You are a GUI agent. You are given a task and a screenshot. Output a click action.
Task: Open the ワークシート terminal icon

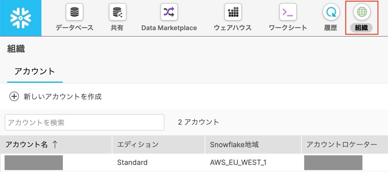click(x=288, y=12)
